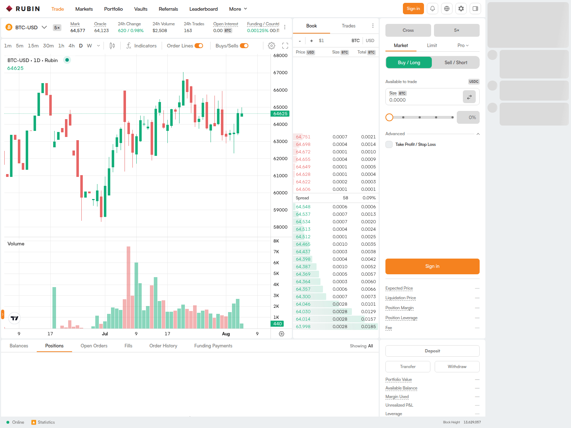This screenshot has width=571, height=428.
Task: Open the notifications bell icon
Action: (x=433, y=9)
